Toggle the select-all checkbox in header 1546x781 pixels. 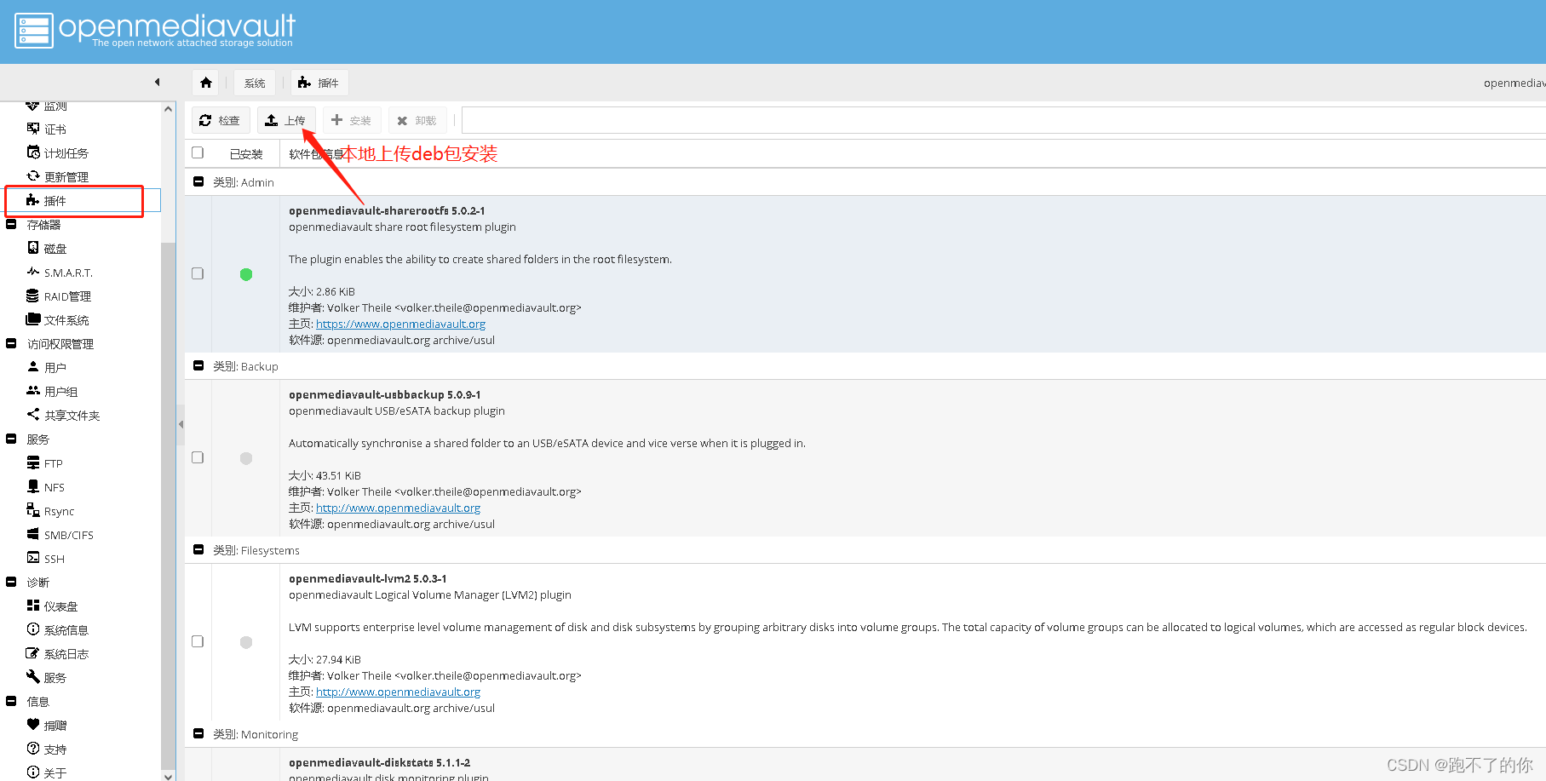pos(198,153)
